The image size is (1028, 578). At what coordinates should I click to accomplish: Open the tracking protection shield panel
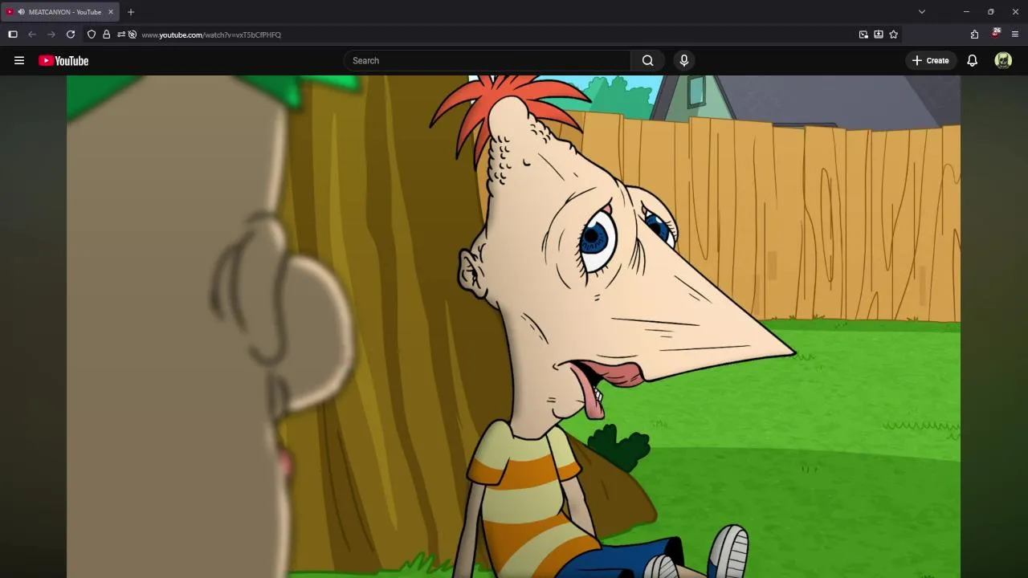pyautogui.click(x=92, y=35)
